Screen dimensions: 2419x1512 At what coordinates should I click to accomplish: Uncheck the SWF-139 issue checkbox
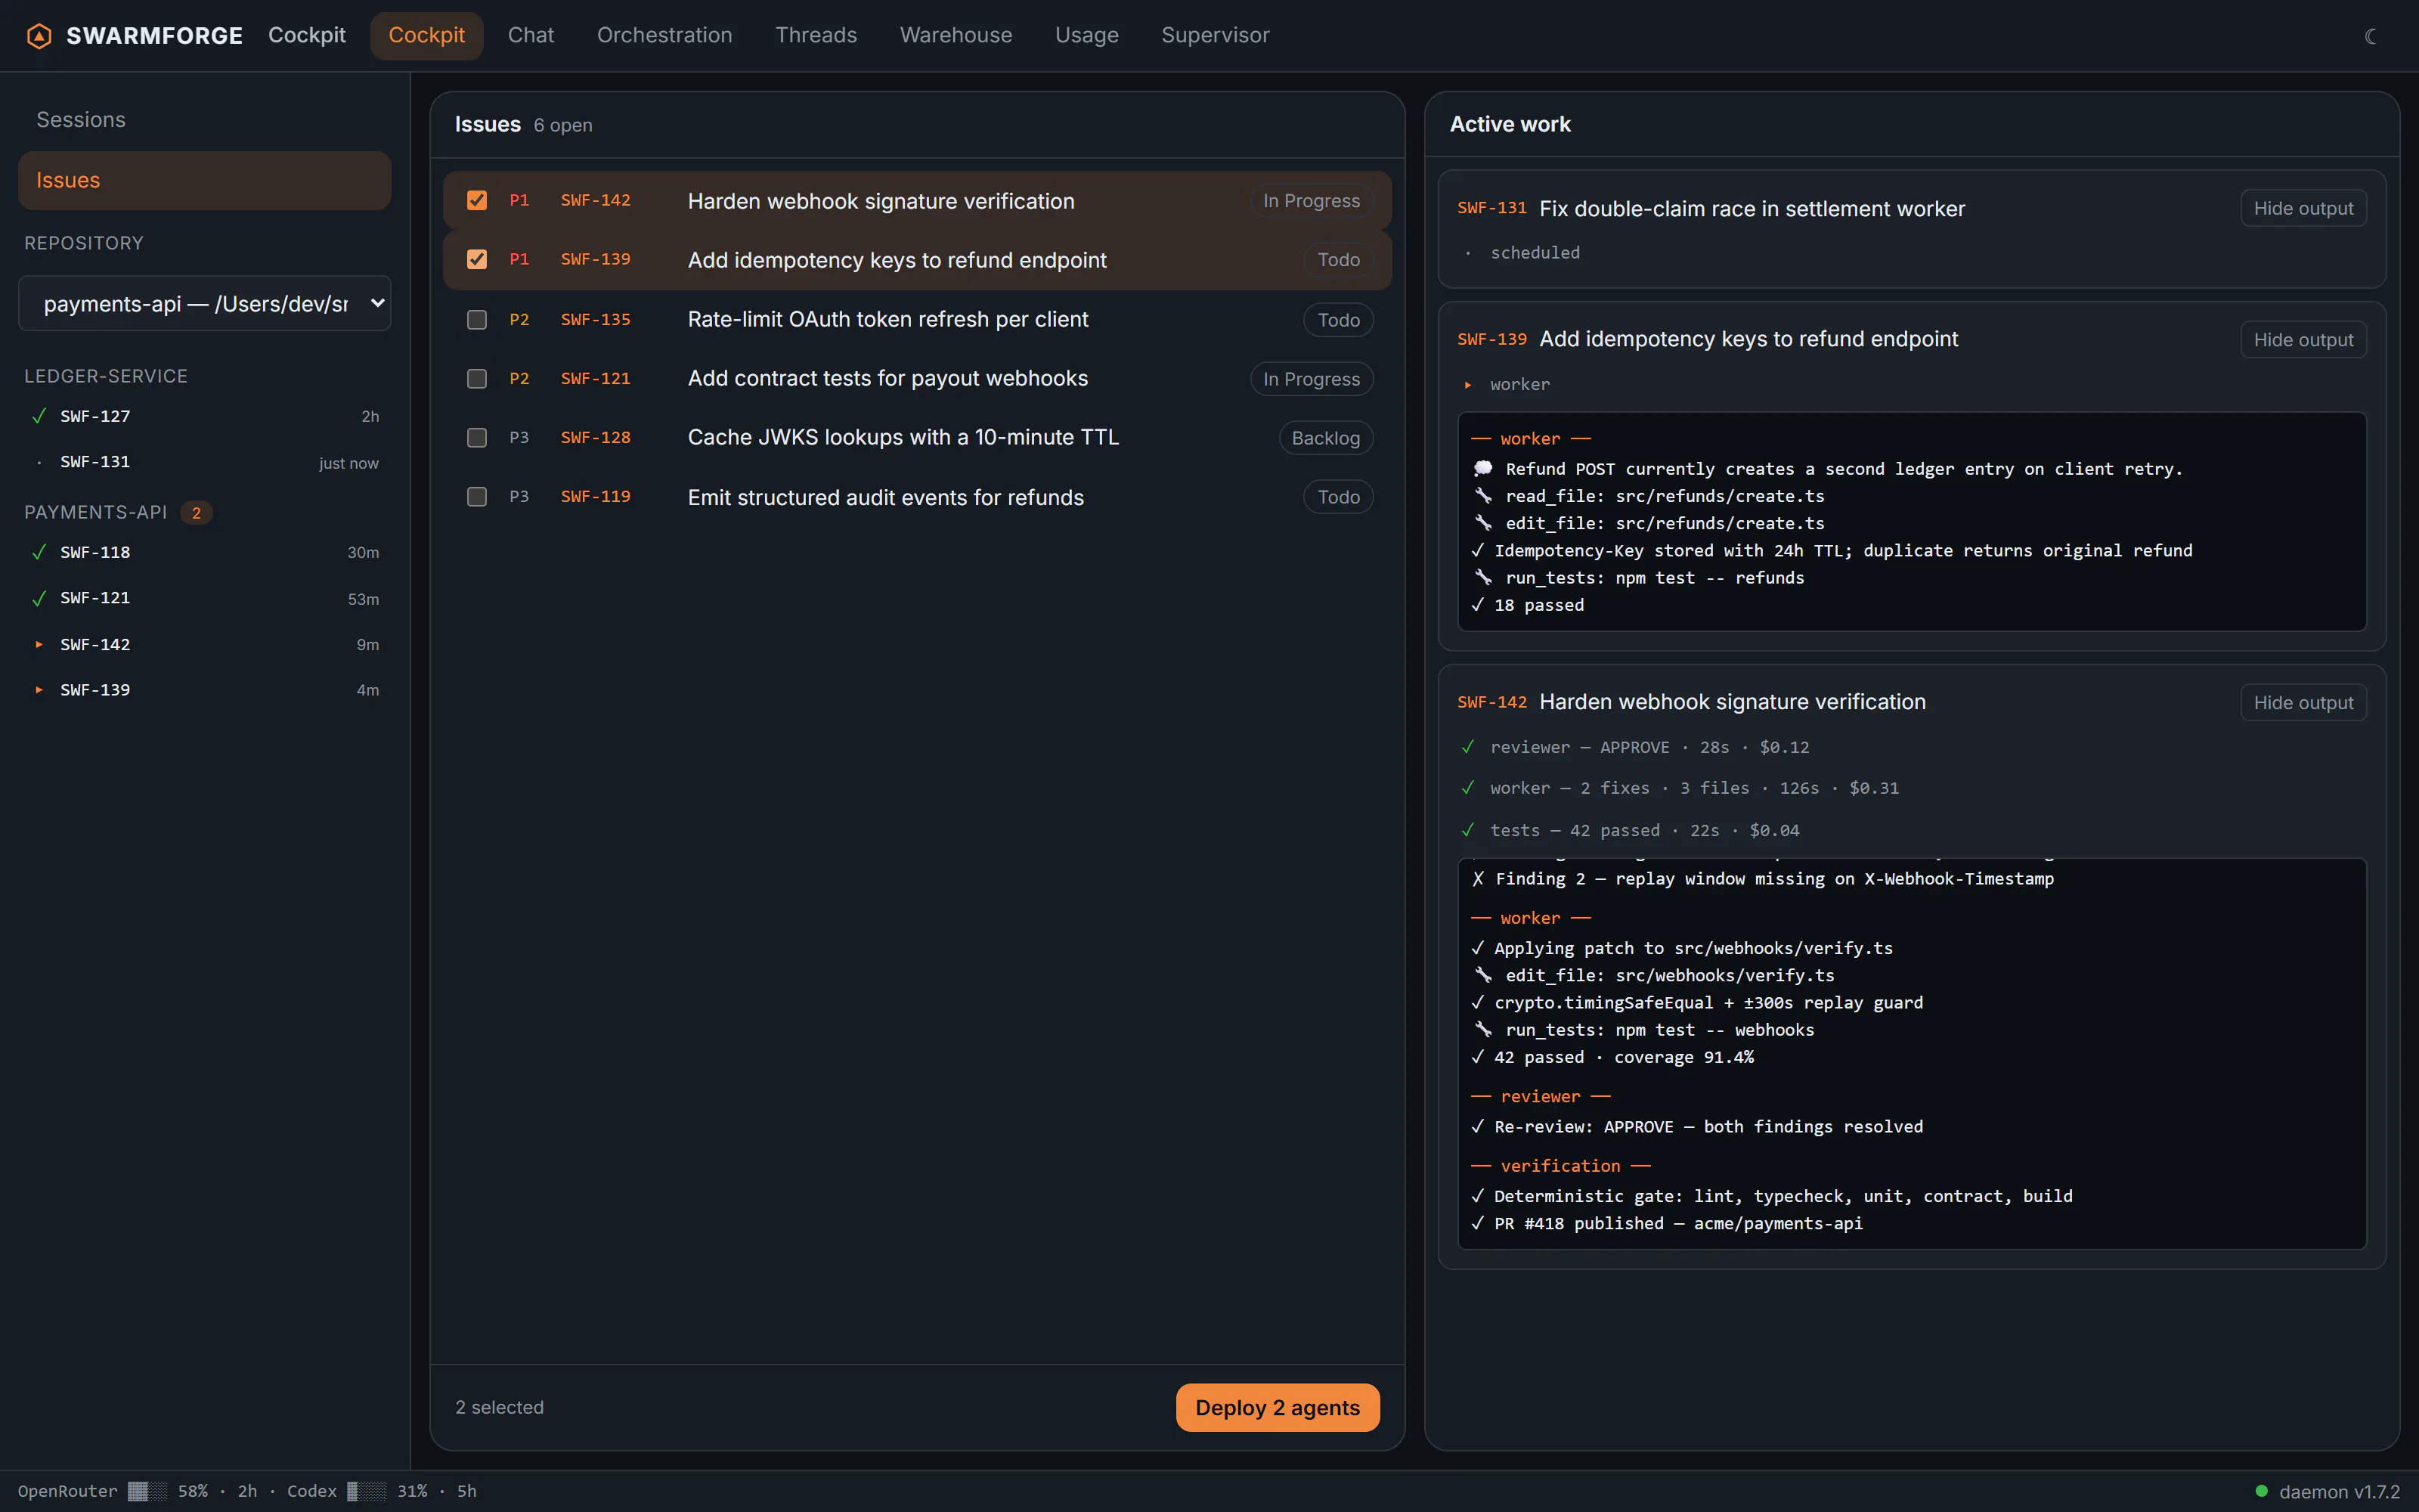[x=477, y=260]
